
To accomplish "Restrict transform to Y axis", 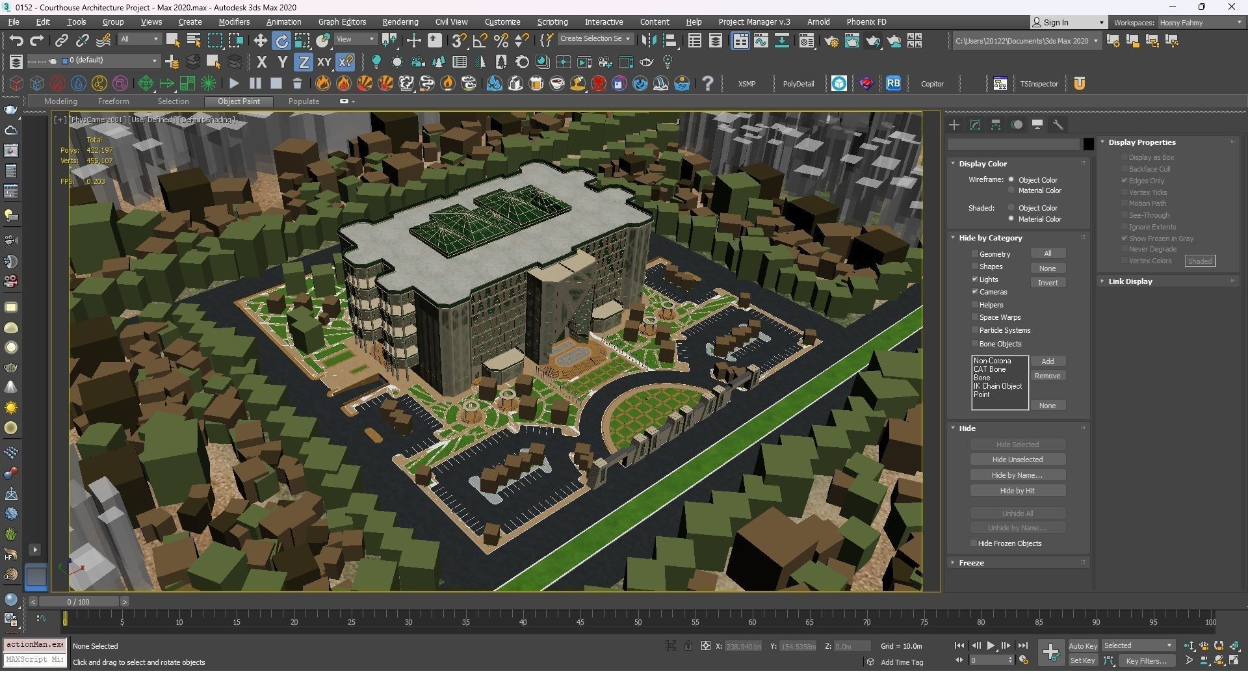I will [x=283, y=62].
